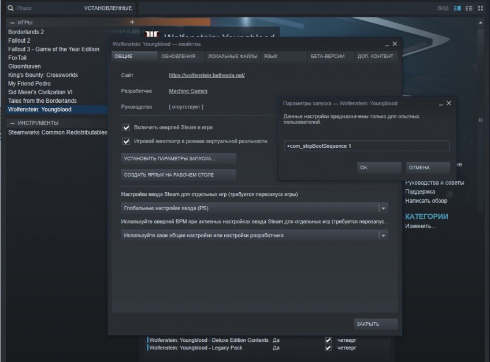Select Steamworks Common Redistributables
Screen dimensions: 490x362
[x=58, y=132]
